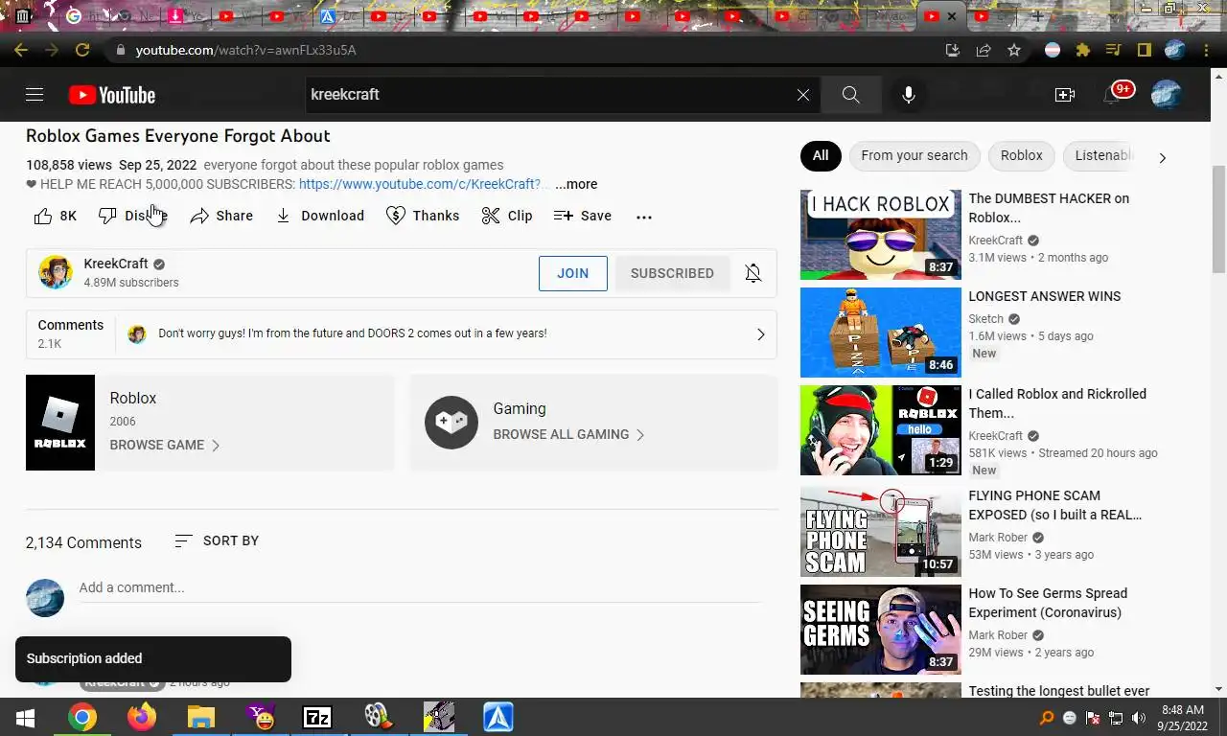Expand description with ...more

(x=576, y=184)
